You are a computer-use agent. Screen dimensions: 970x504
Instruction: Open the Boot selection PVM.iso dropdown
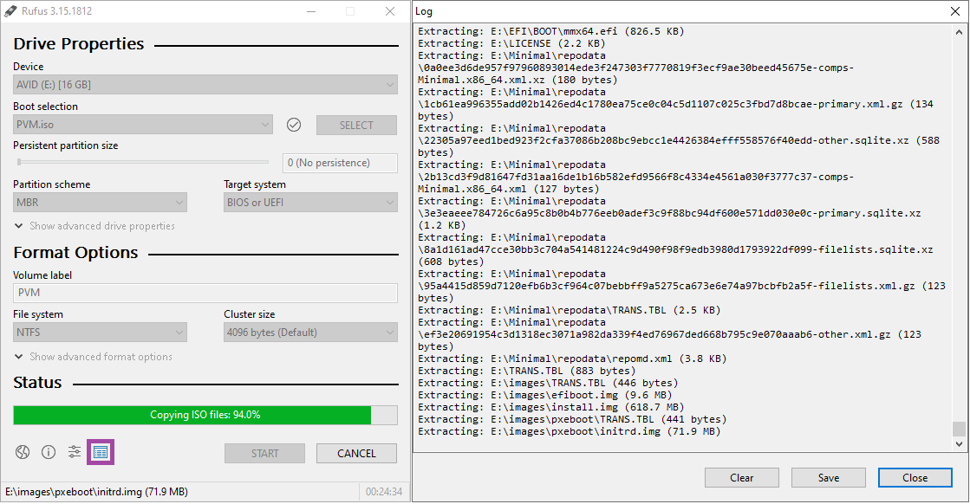(x=143, y=125)
